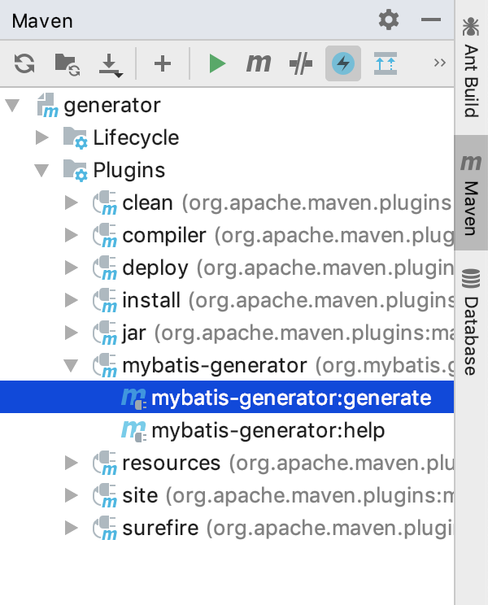Open the Ant Build side tab

tap(471, 69)
